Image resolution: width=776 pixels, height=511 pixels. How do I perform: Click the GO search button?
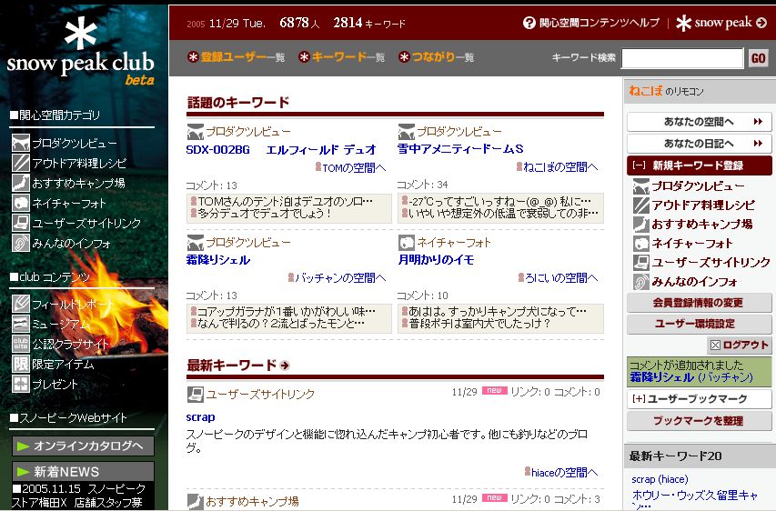click(758, 58)
